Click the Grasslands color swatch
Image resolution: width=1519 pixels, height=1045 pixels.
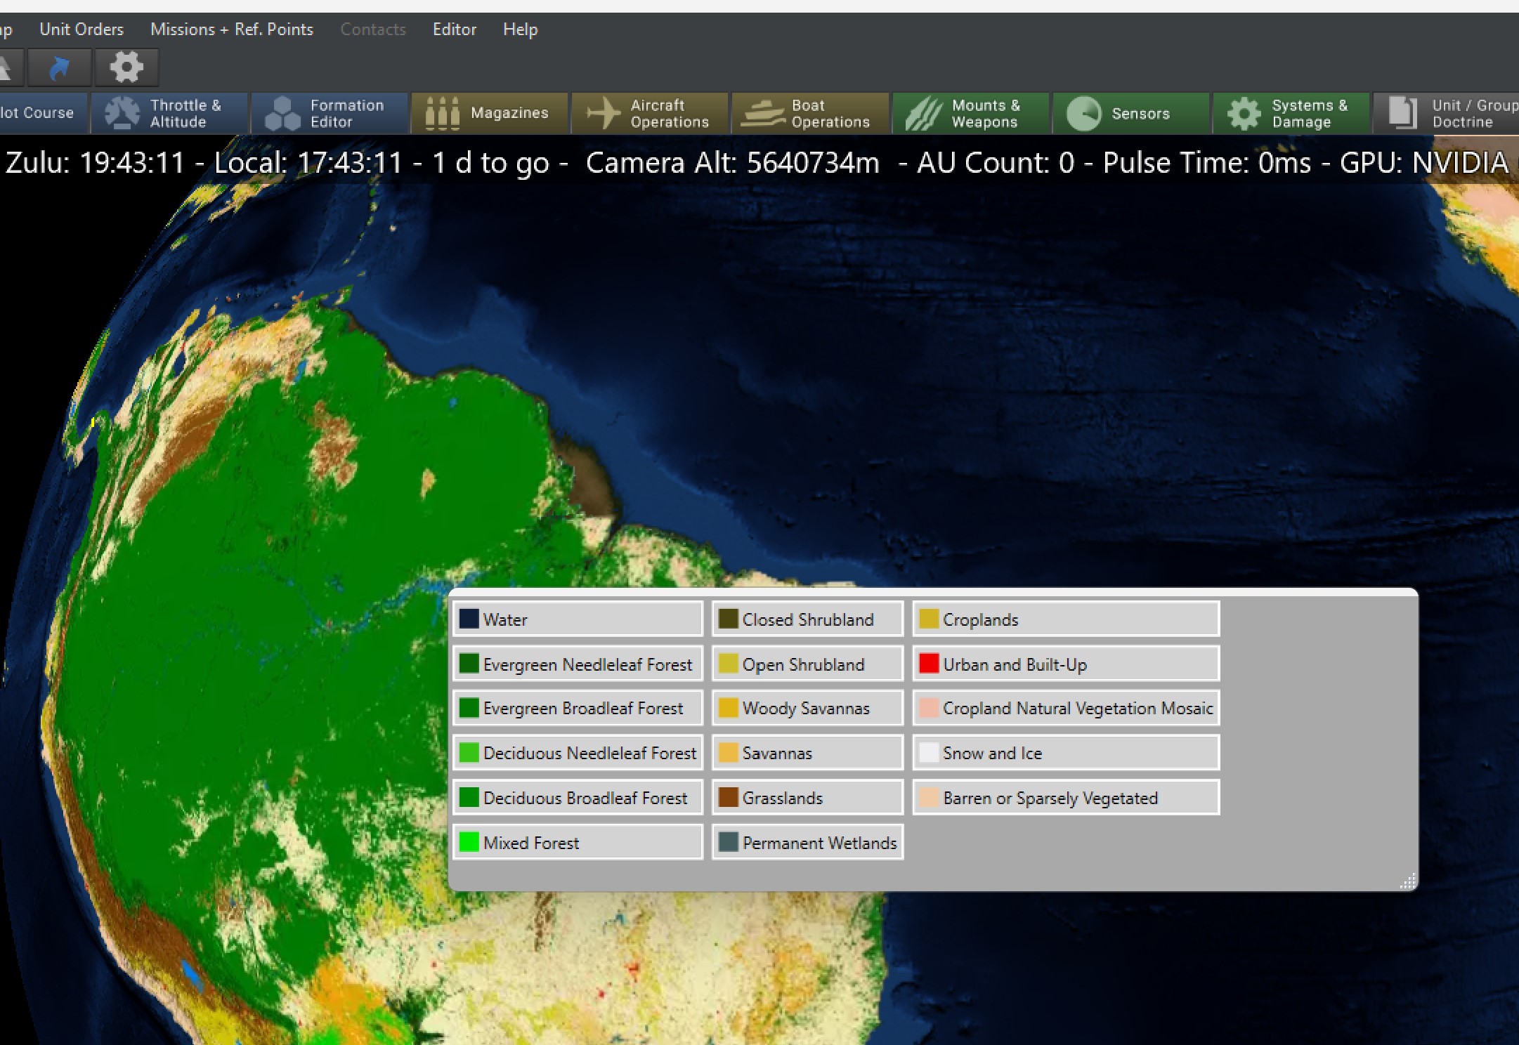tap(728, 798)
